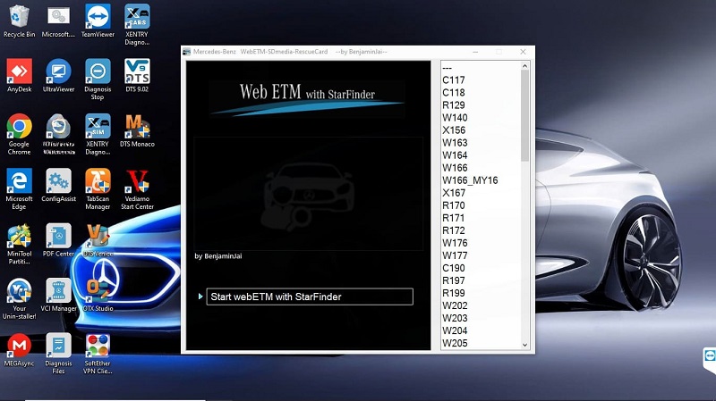Launch MEGAsync desktop shortcut

click(x=19, y=350)
